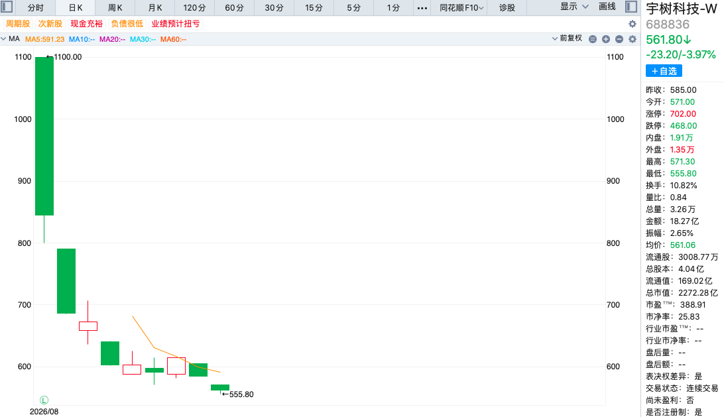Activate 画线 drawing tools

(607, 7)
